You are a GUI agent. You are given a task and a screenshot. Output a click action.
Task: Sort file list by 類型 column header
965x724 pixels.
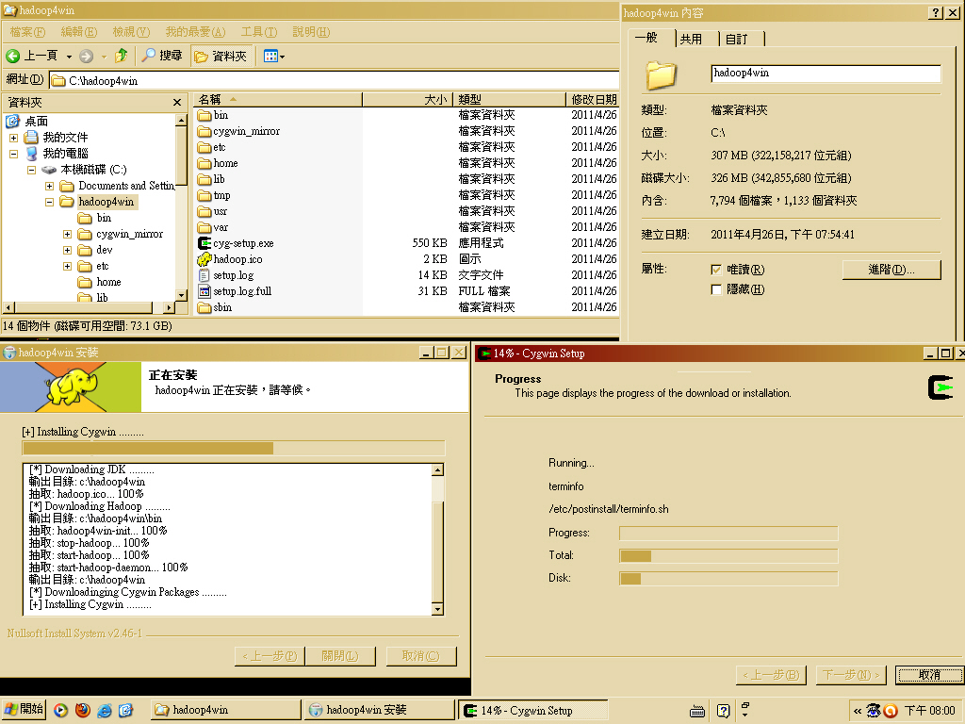(x=509, y=99)
